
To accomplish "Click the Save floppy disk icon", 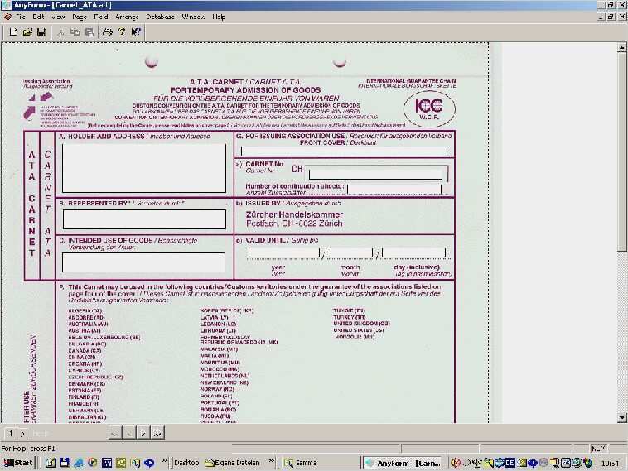I will coord(41,32).
